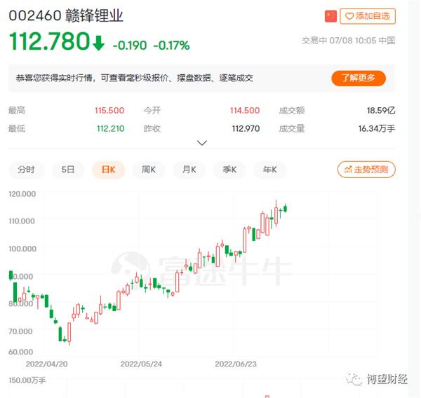Click the 最高 label

coord(17,111)
